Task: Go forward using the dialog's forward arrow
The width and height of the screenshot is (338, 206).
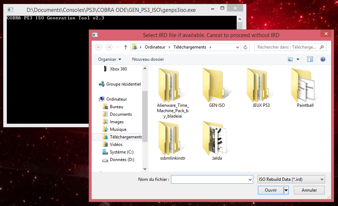Action: pyautogui.click(x=109, y=47)
